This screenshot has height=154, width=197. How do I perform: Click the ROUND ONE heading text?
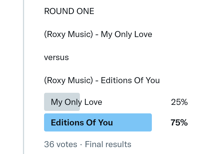coord(69,11)
